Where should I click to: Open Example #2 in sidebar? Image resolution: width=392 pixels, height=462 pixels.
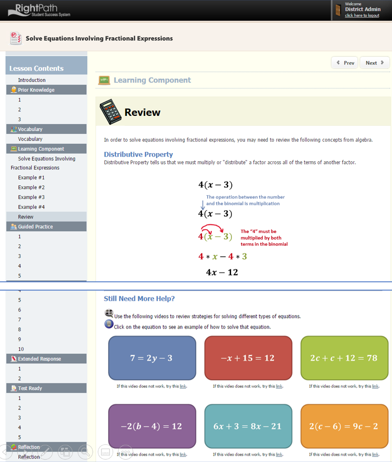pyautogui.click(x=31, y=187)
